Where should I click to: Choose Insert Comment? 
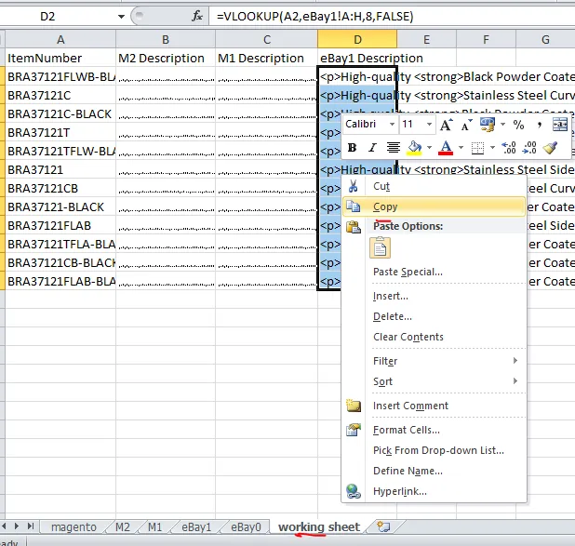pos(434,406)
